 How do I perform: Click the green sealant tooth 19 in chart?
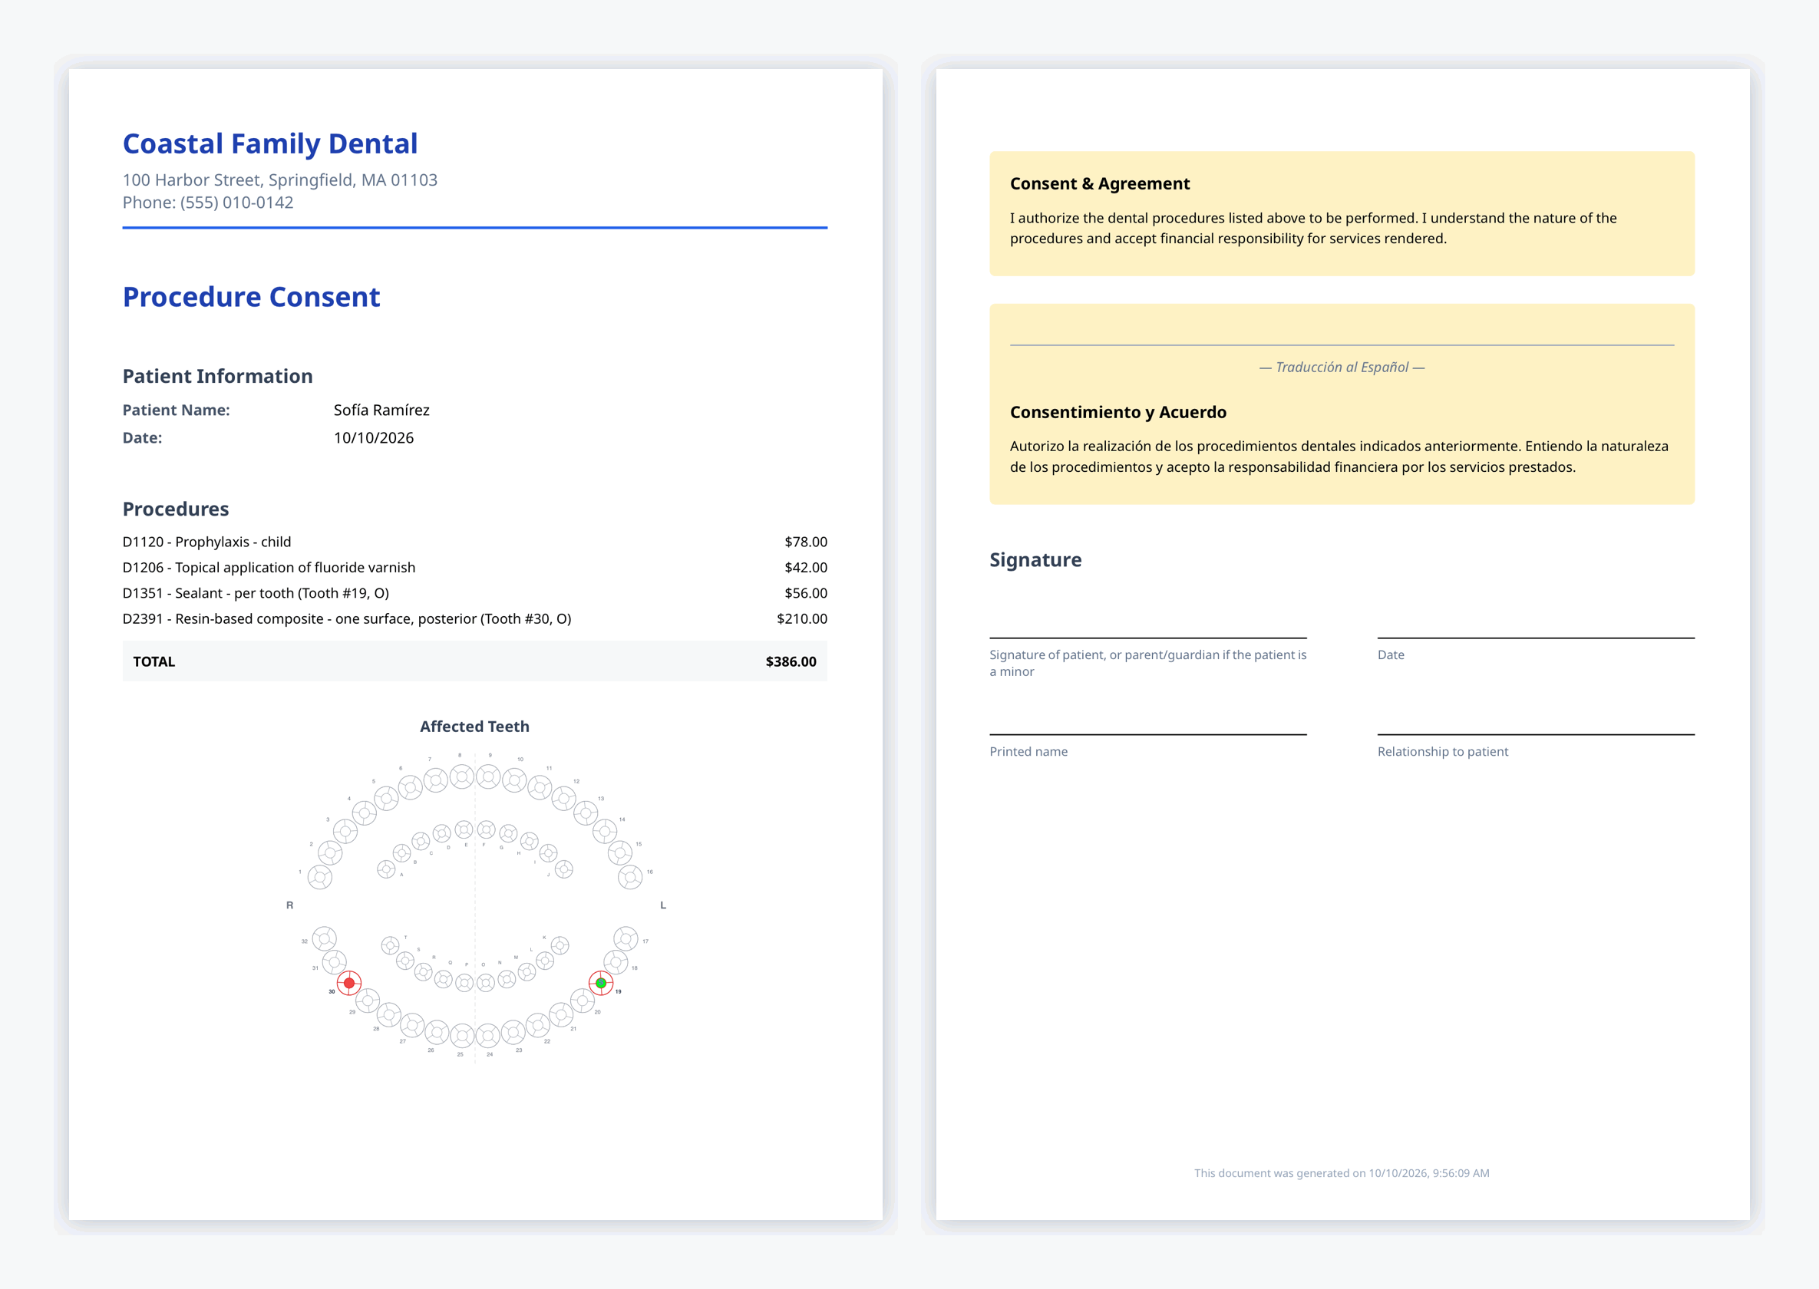click(601, 984)
